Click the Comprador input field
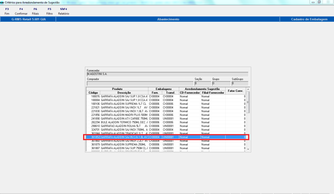334x194 pixels. coord(140,83)
